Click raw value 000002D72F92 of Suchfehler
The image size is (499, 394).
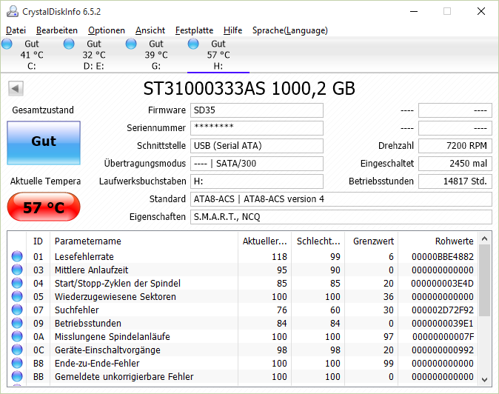tap(442, 310)
